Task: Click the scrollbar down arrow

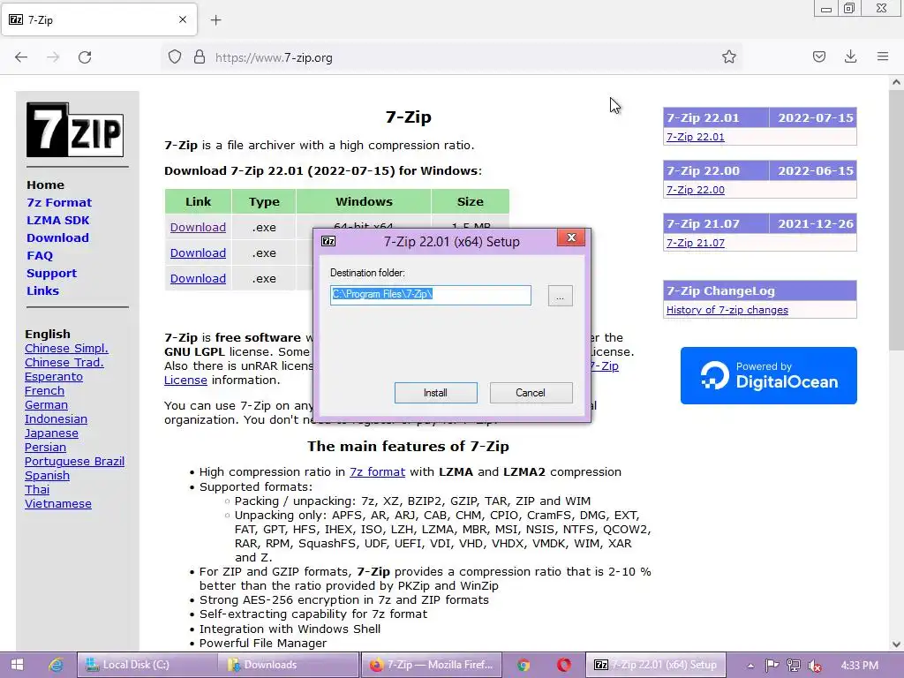Action: coord(896,644)
